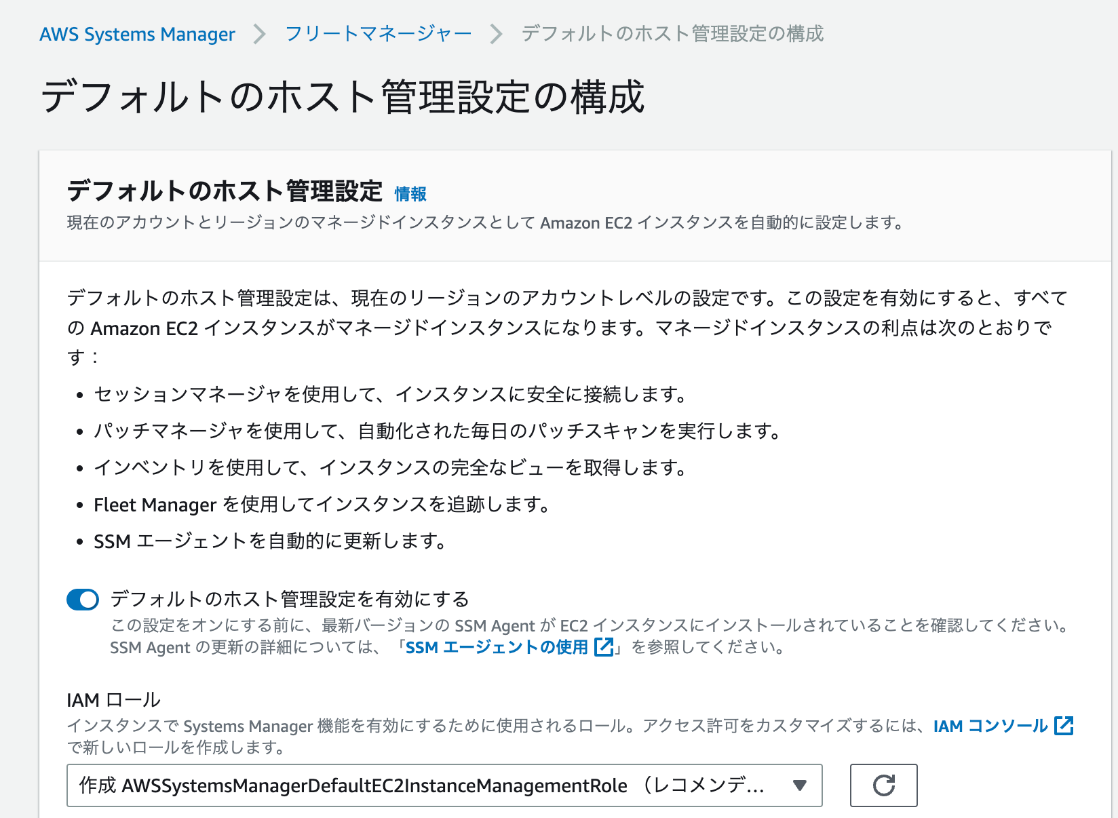This screenshot has width=1118, height=818.
Task: Click the Fleet Manager bullet line
Action: 322,505
